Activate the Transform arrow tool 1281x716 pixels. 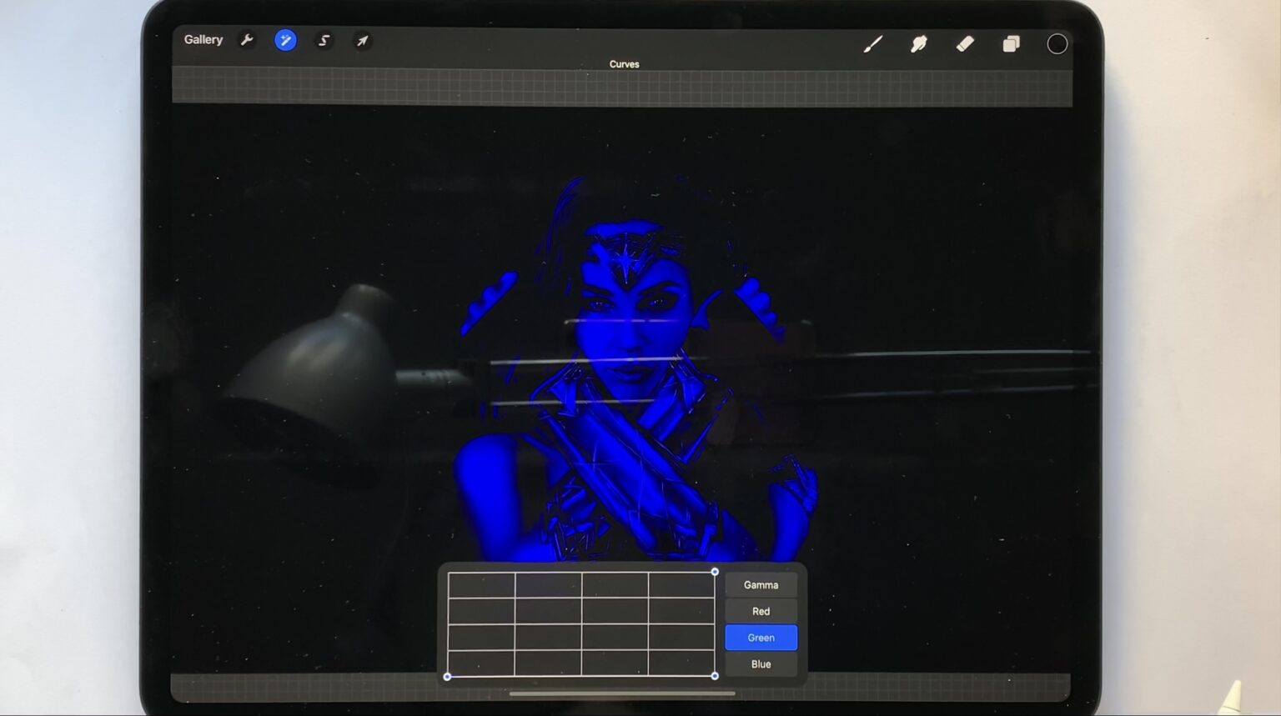point(362,40)
